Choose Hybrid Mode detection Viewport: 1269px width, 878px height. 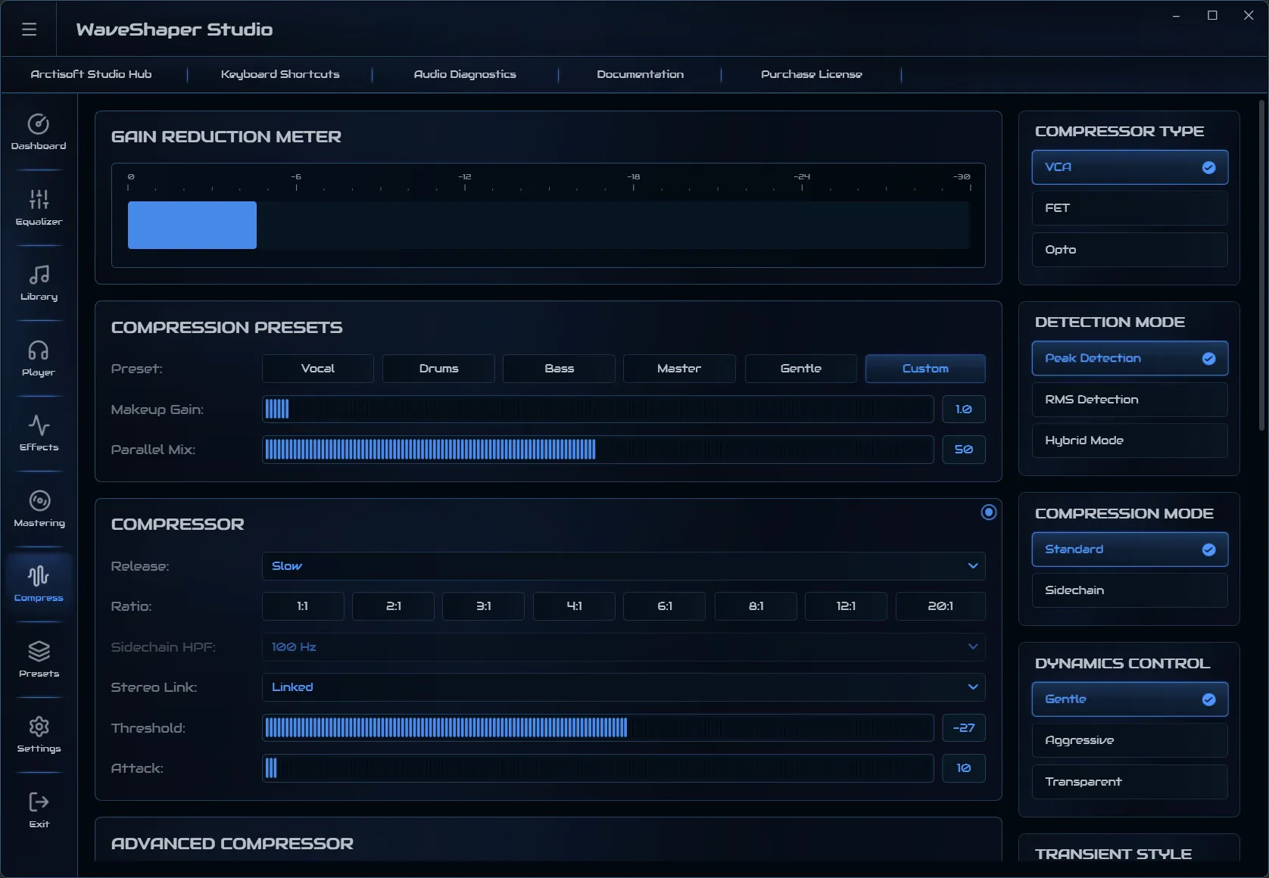click(x=1130, y=441)
